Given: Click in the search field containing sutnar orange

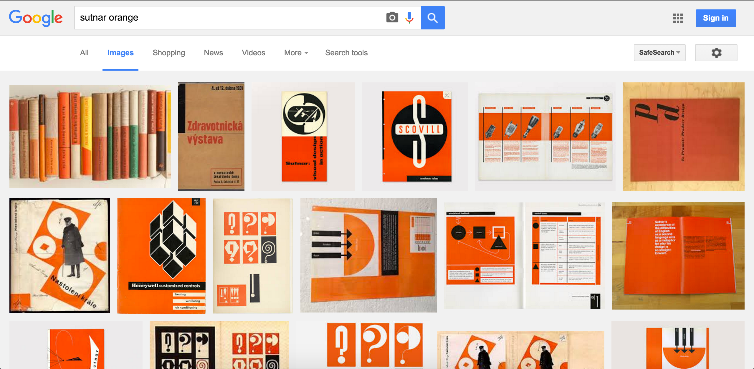Looking at the screenshot, I should click(230, 18).
